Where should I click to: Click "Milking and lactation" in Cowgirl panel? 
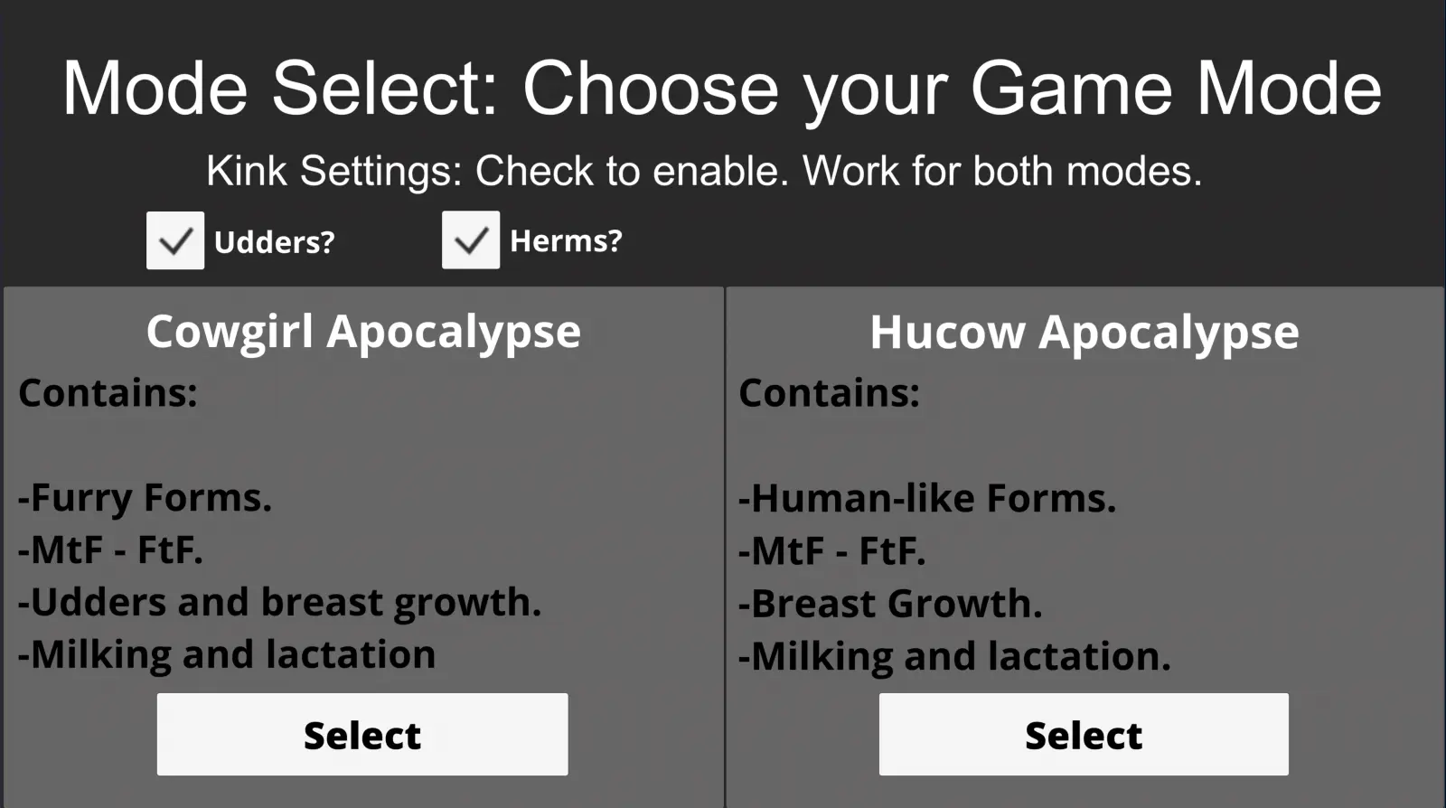click(x=227, y=655)
